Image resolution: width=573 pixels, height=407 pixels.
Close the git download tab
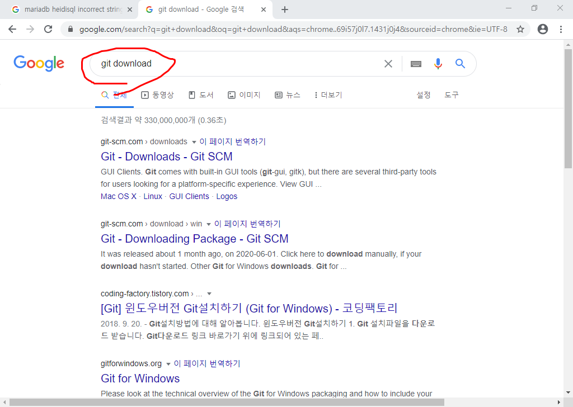[x=264, y=10]
